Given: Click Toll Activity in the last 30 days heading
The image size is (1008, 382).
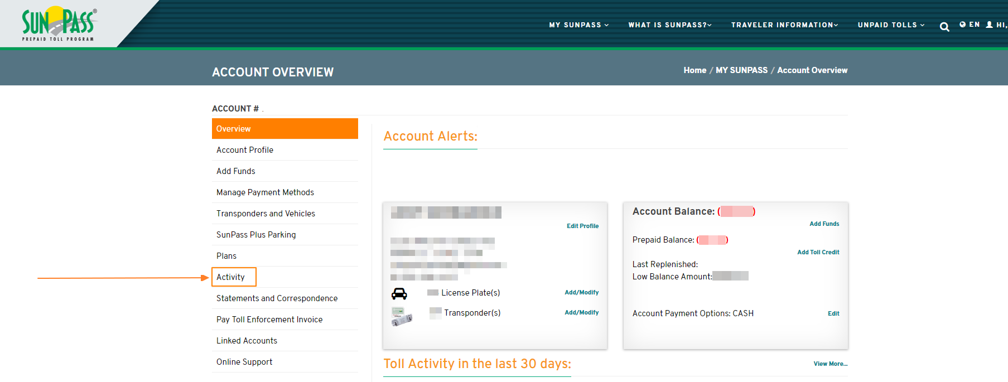Looking at the screenshot, I should [x=477, y=364].
